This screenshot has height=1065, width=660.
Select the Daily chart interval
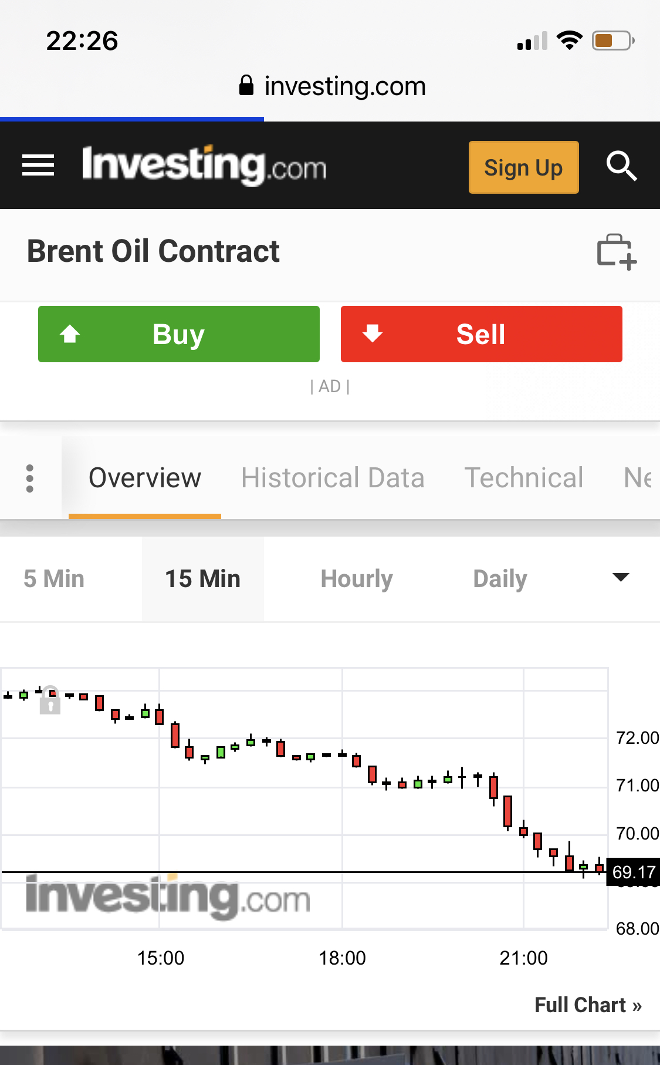tap(500, 579)
